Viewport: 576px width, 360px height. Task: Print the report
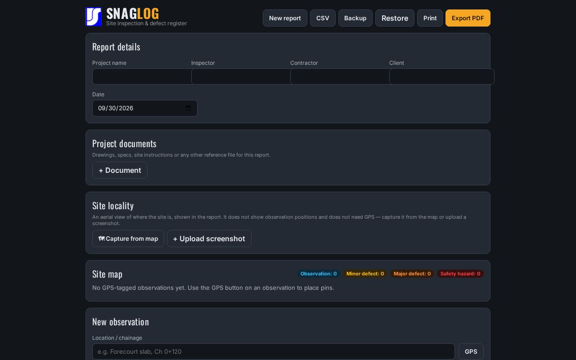[430, 18]
